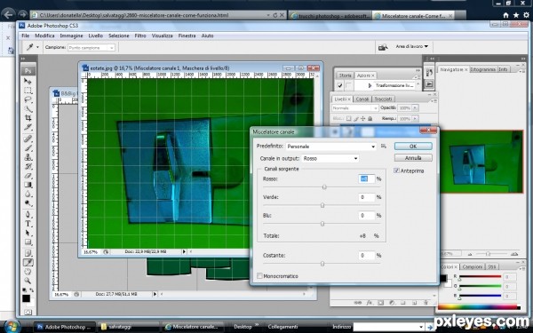The image size is (533, 333).
Task: Select the Dodge tool
Action: pos(28,203)
